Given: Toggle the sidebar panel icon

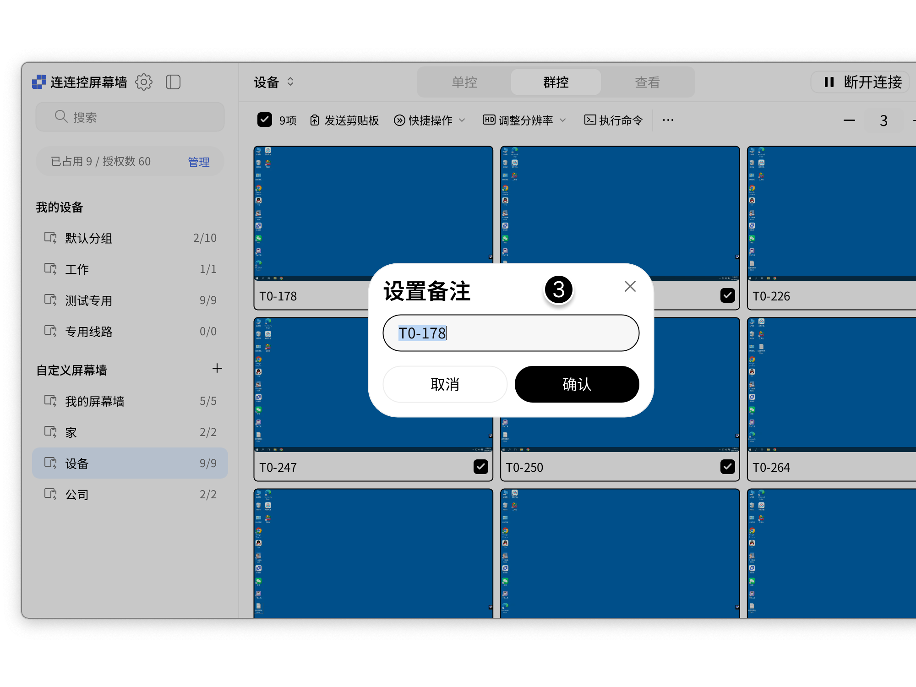Looking at the screenshot, I should pos(173,82).
